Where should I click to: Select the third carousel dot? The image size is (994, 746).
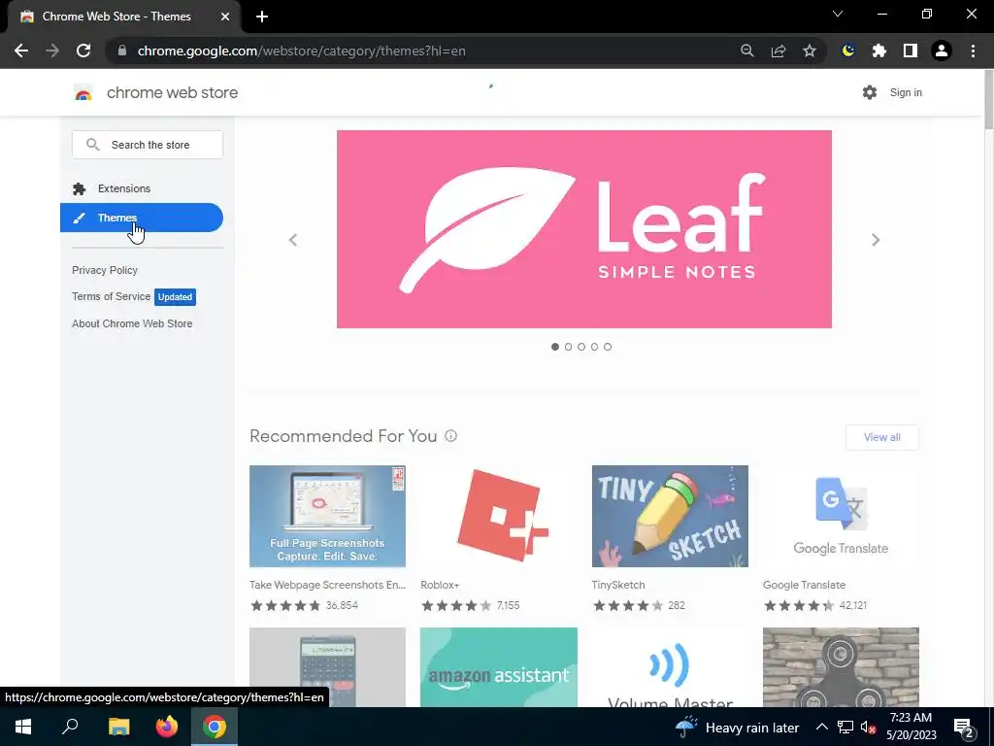coord(581,347)
